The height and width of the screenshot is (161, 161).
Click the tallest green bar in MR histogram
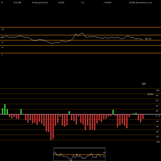5,109
